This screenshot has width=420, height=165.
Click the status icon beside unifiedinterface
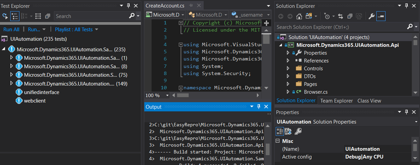pos(19,92)
